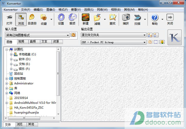The image size is (186, 129).
Task: Select 回收站 in the folder tree
Action: 19,74
